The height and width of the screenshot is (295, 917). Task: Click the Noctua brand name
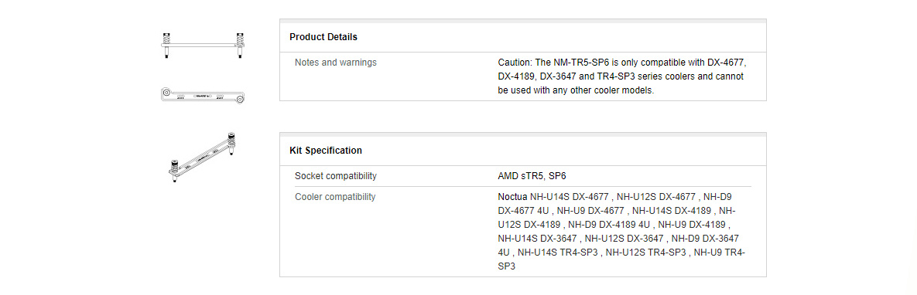[x=513, y=197]
